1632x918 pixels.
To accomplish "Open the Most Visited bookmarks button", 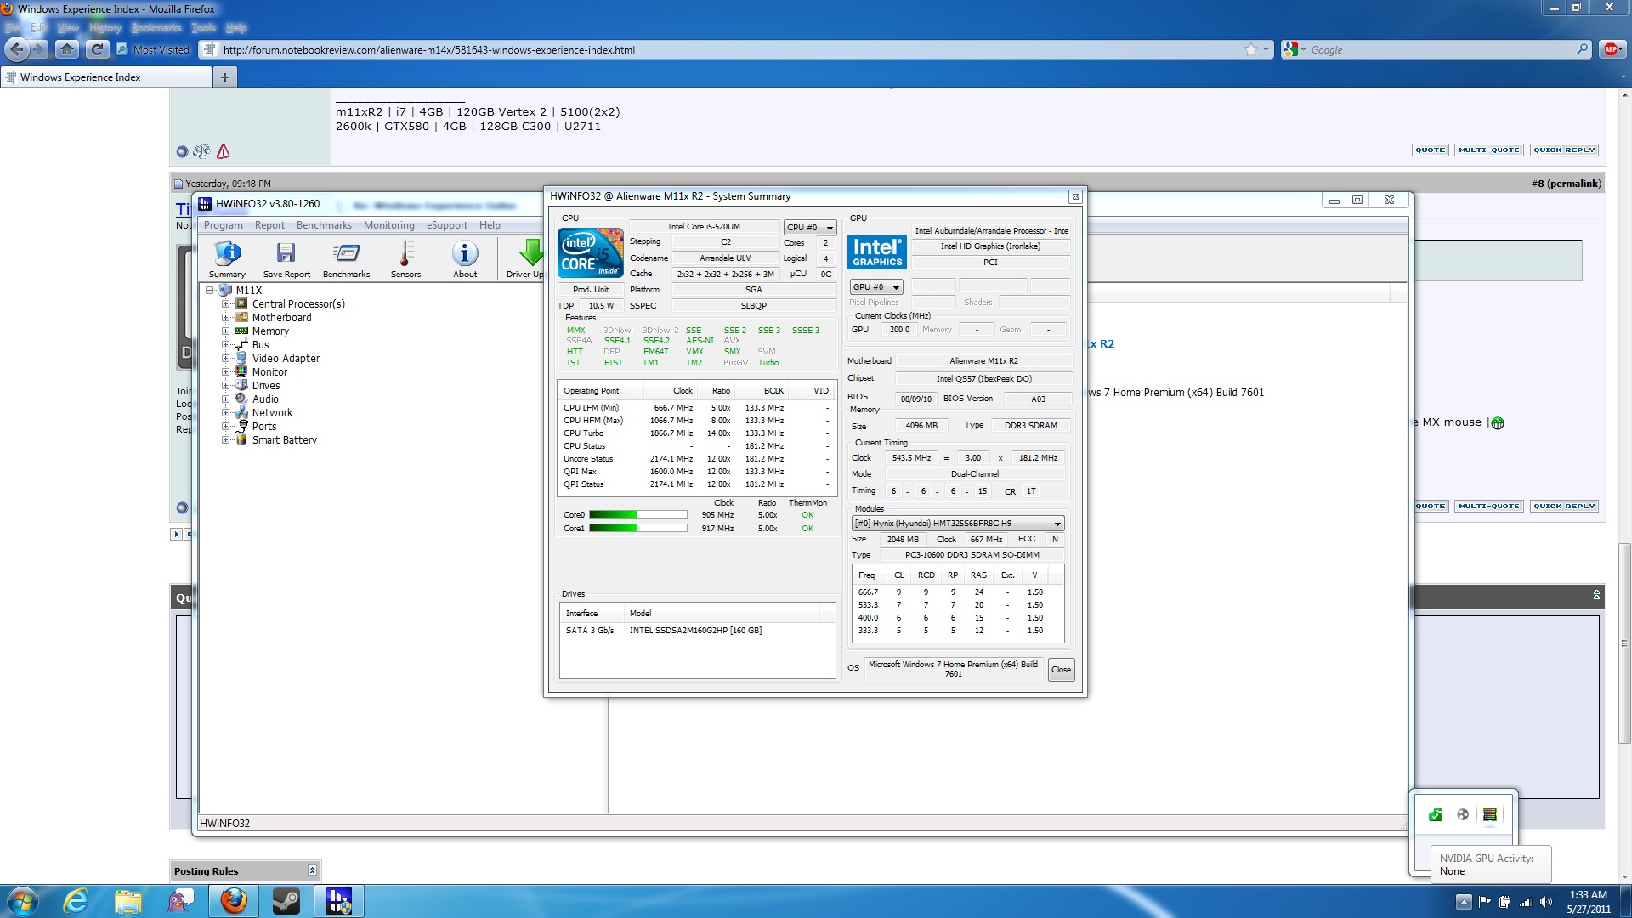I will point(154,50).
